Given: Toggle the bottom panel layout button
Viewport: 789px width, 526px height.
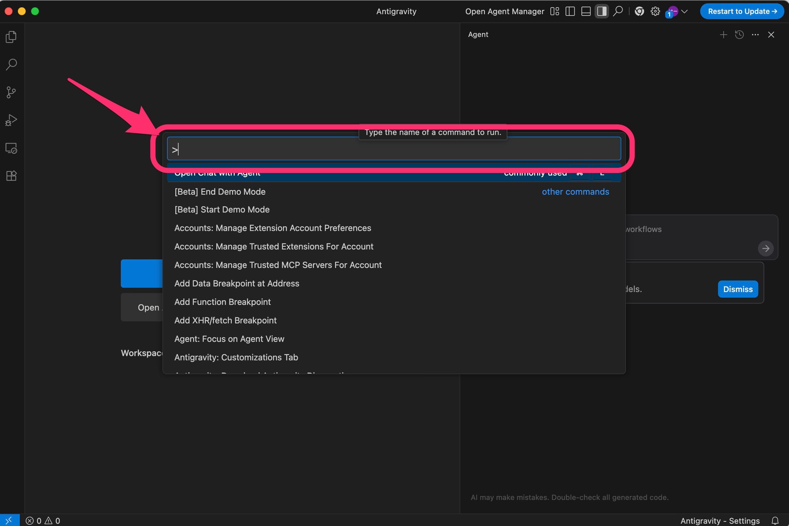Looking at the screenshot, I should coord(586,12).
